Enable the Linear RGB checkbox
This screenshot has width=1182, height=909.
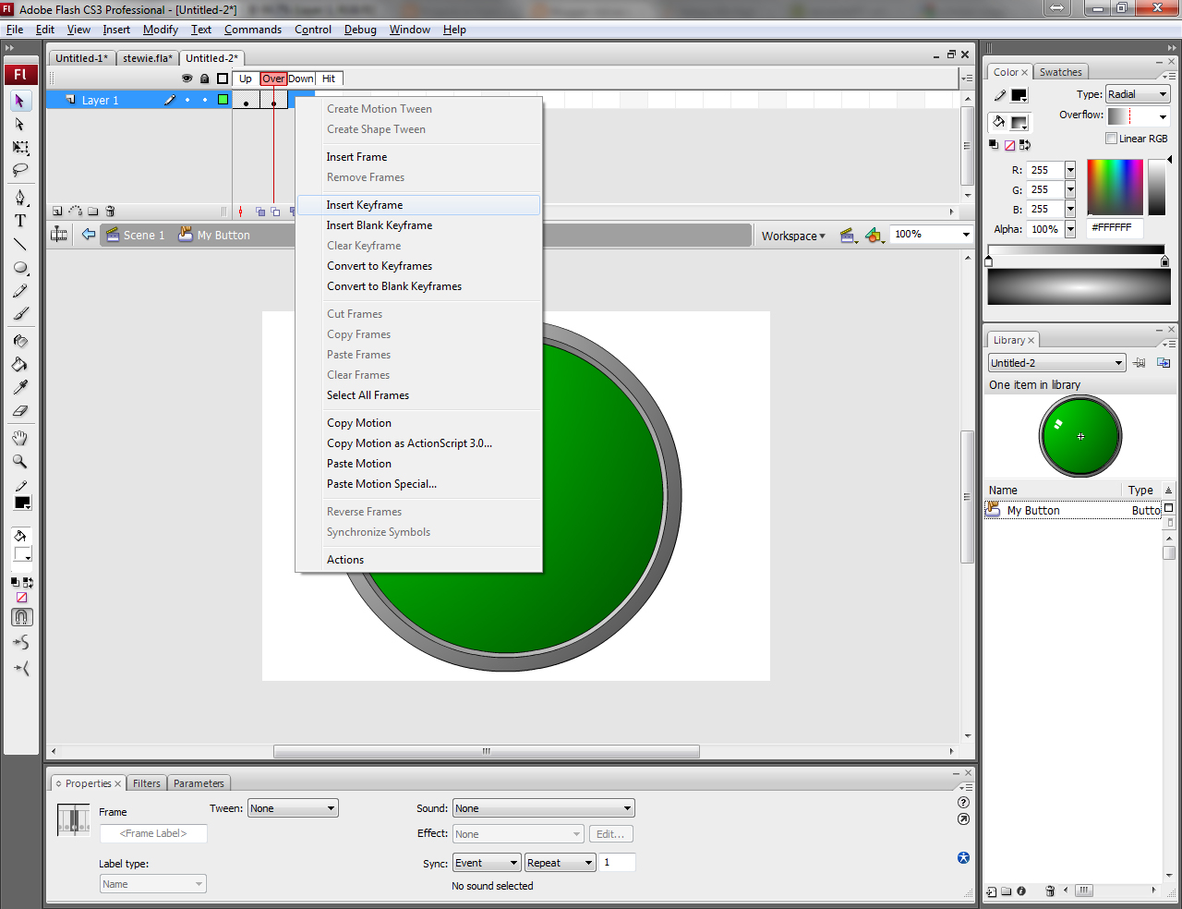coord(1111,139)
